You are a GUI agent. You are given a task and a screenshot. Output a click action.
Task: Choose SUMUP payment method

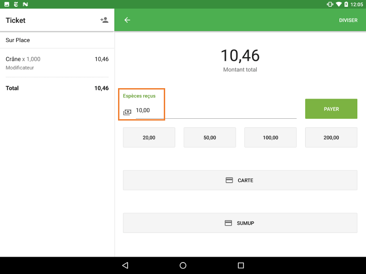point(240,223)
